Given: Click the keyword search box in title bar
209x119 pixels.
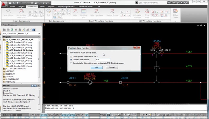Looking at the screenshot, I should pos(152,3).
